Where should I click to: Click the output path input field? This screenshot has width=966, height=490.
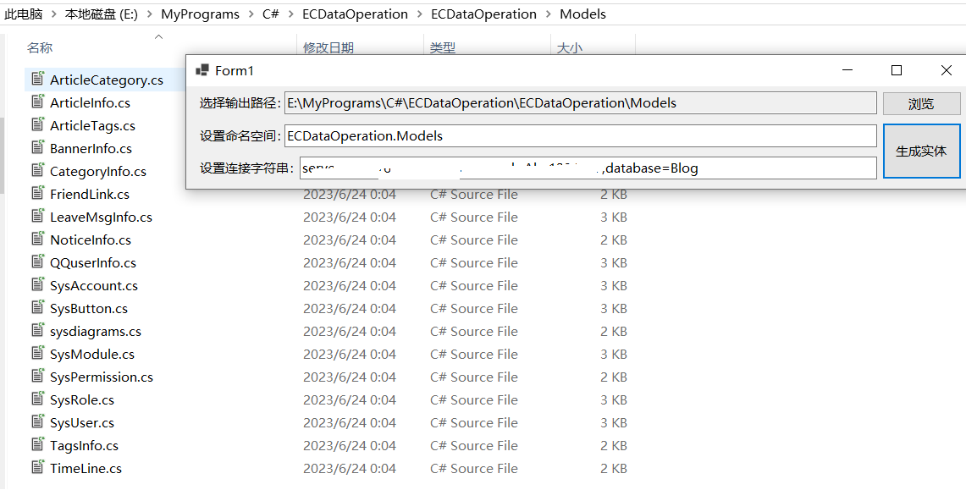pyautogui.click(x=580, y=103)
